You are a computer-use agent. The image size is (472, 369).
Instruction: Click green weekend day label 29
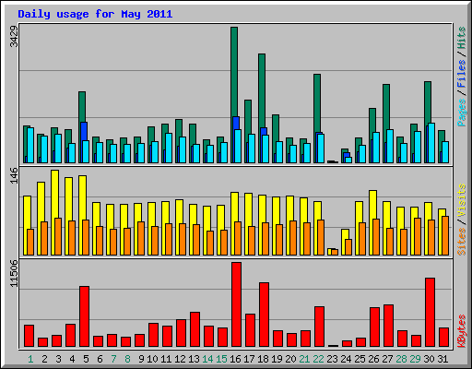click(x=415, y=359)
